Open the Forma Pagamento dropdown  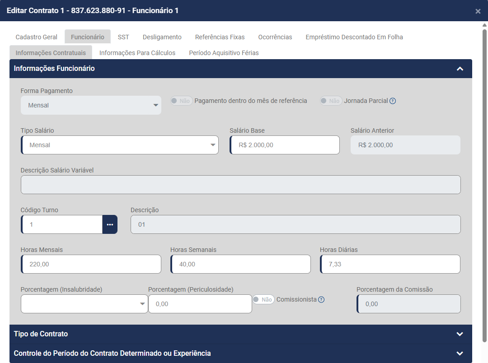coord(91,105)
